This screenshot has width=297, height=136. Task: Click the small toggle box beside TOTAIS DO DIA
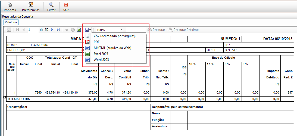[x=5, y=97]
